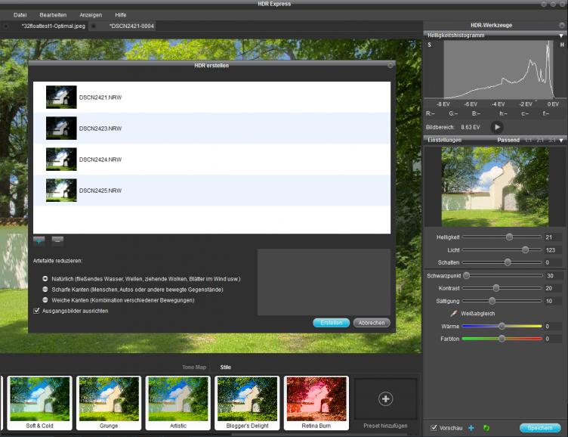Apply the Soft & Cold style preset

(x=40, y=403)
